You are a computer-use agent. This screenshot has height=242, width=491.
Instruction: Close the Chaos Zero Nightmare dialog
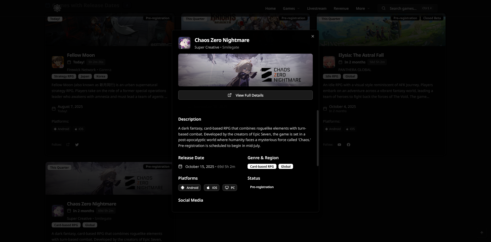click(x=313, y=36)
